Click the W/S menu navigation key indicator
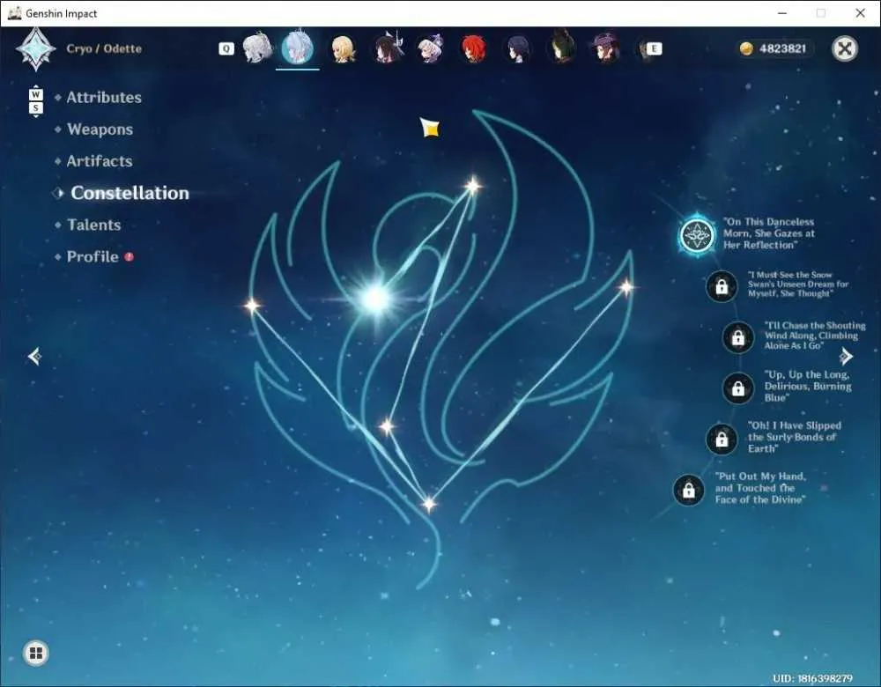The image size is (881, 687). click(36, 101)
